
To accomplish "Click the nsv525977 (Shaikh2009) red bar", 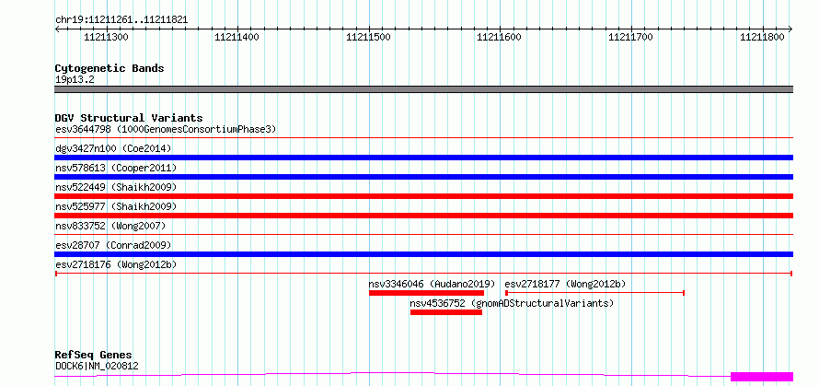I will click(423, 216).
